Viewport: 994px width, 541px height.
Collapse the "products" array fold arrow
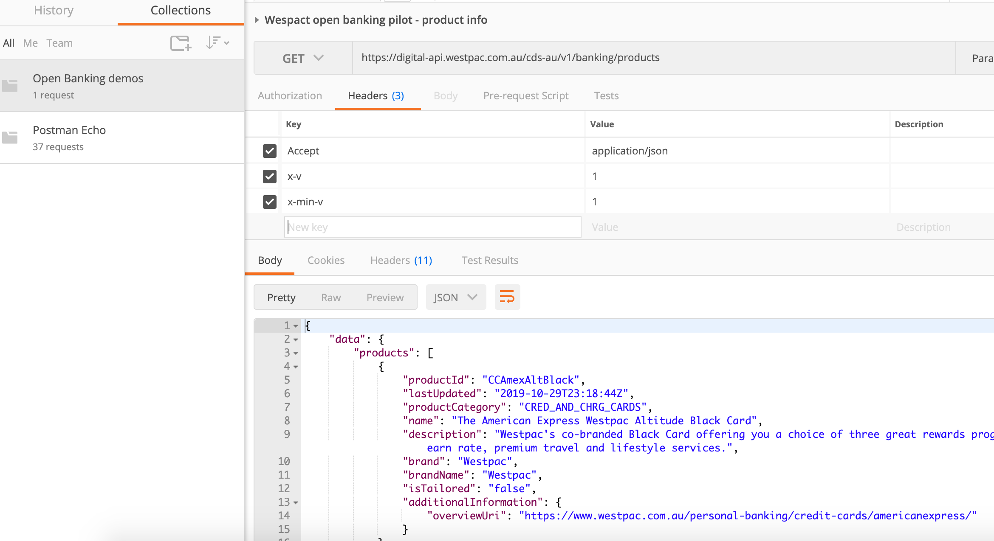pyautogui.click(x=296, y=353)
